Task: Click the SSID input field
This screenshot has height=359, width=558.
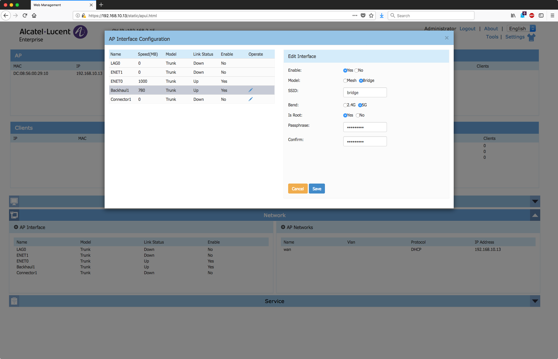Action: point(365,93)
